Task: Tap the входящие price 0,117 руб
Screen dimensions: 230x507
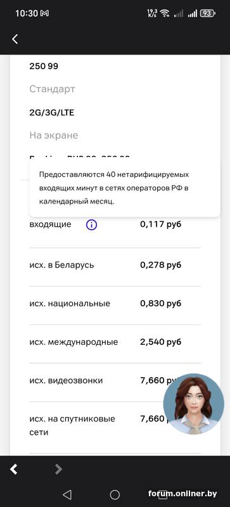Action: [x=161, y=225]
